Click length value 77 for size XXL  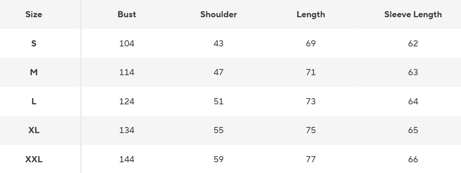pyautogui.click(x=311, y=159)
